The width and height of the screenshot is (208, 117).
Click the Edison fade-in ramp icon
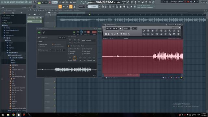click(x=152, y=31)
